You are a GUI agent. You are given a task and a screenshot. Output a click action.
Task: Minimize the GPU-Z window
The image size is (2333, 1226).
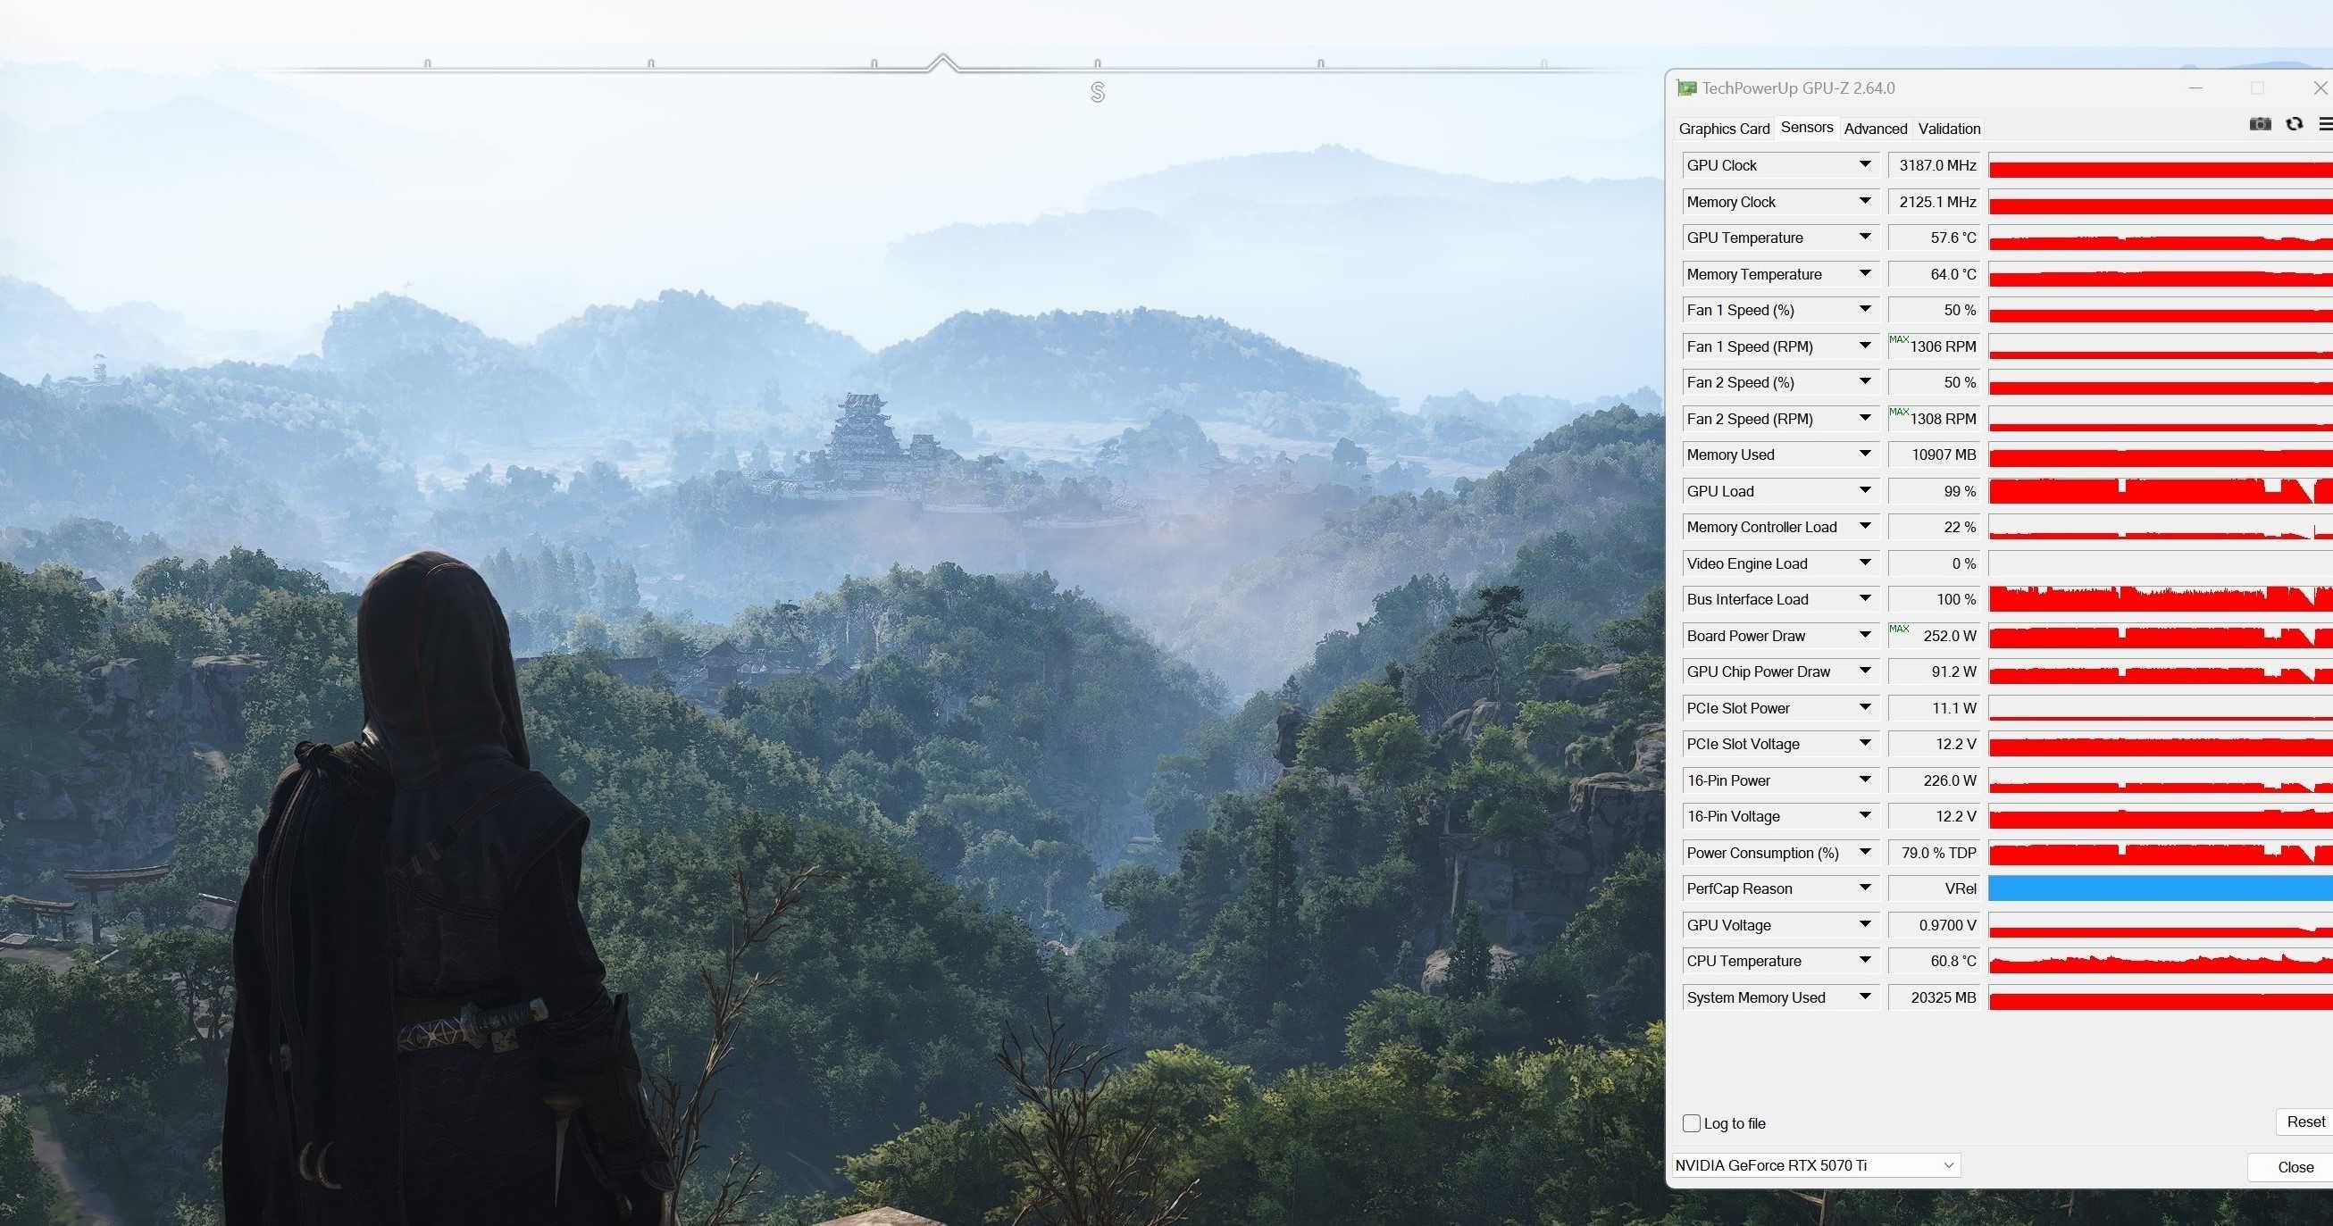coord(2195,88)
